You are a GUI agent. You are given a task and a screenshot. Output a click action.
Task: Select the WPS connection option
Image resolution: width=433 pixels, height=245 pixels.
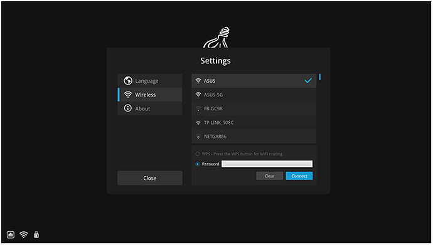(x=198, y=154)
